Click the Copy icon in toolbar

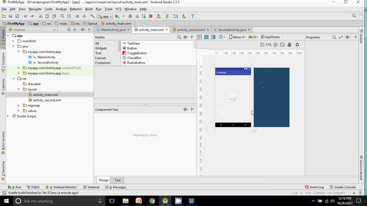tap(47, 16)
